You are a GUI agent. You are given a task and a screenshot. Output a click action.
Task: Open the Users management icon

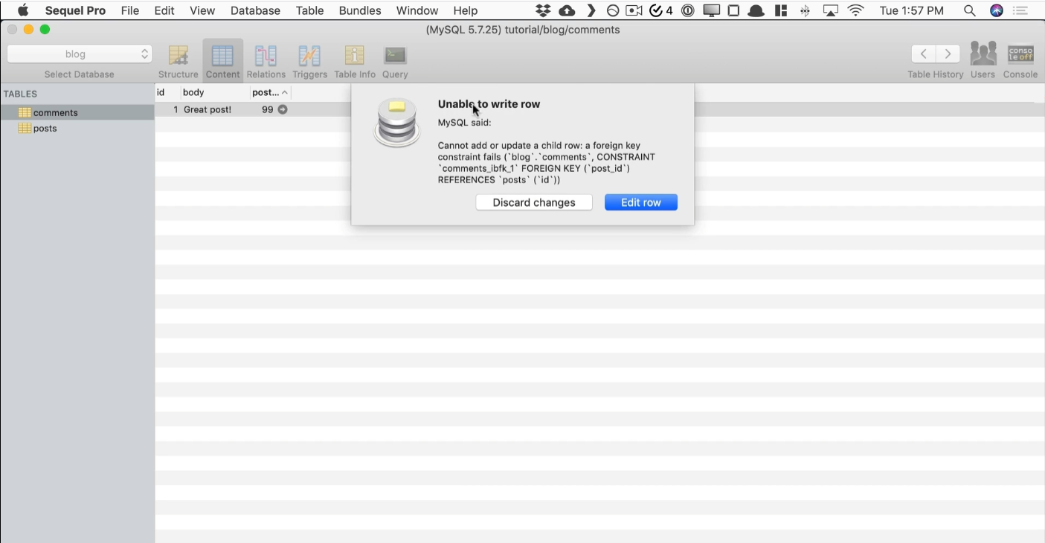pyautogui.click(x=983, y=60)
